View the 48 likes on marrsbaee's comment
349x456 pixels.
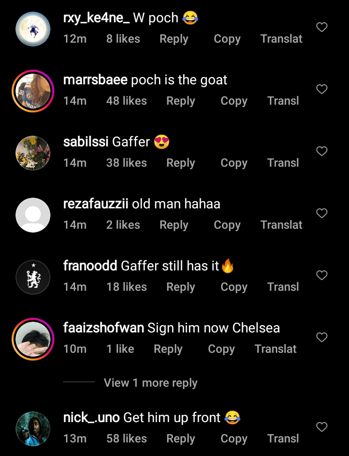(127, 101)
